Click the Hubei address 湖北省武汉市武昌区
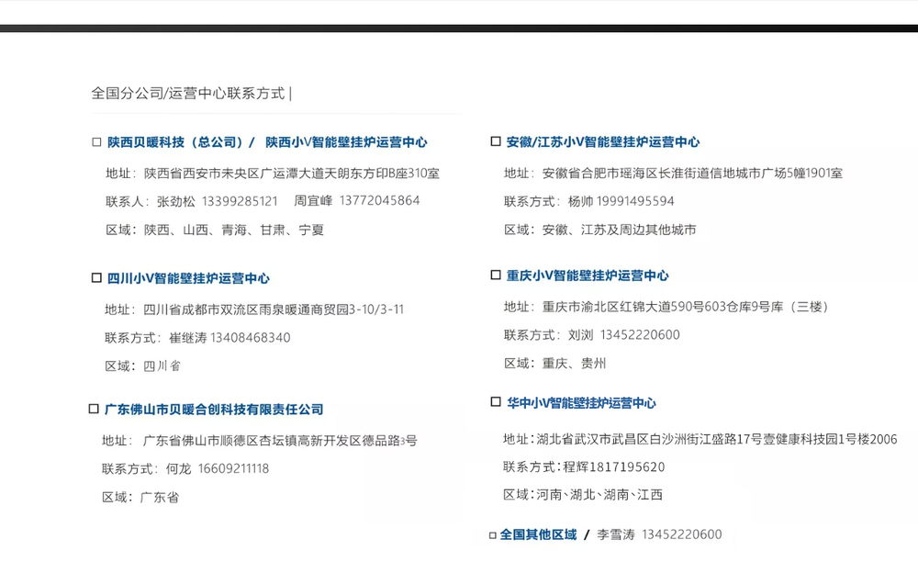918x562 pixels. tap(717, 439)
